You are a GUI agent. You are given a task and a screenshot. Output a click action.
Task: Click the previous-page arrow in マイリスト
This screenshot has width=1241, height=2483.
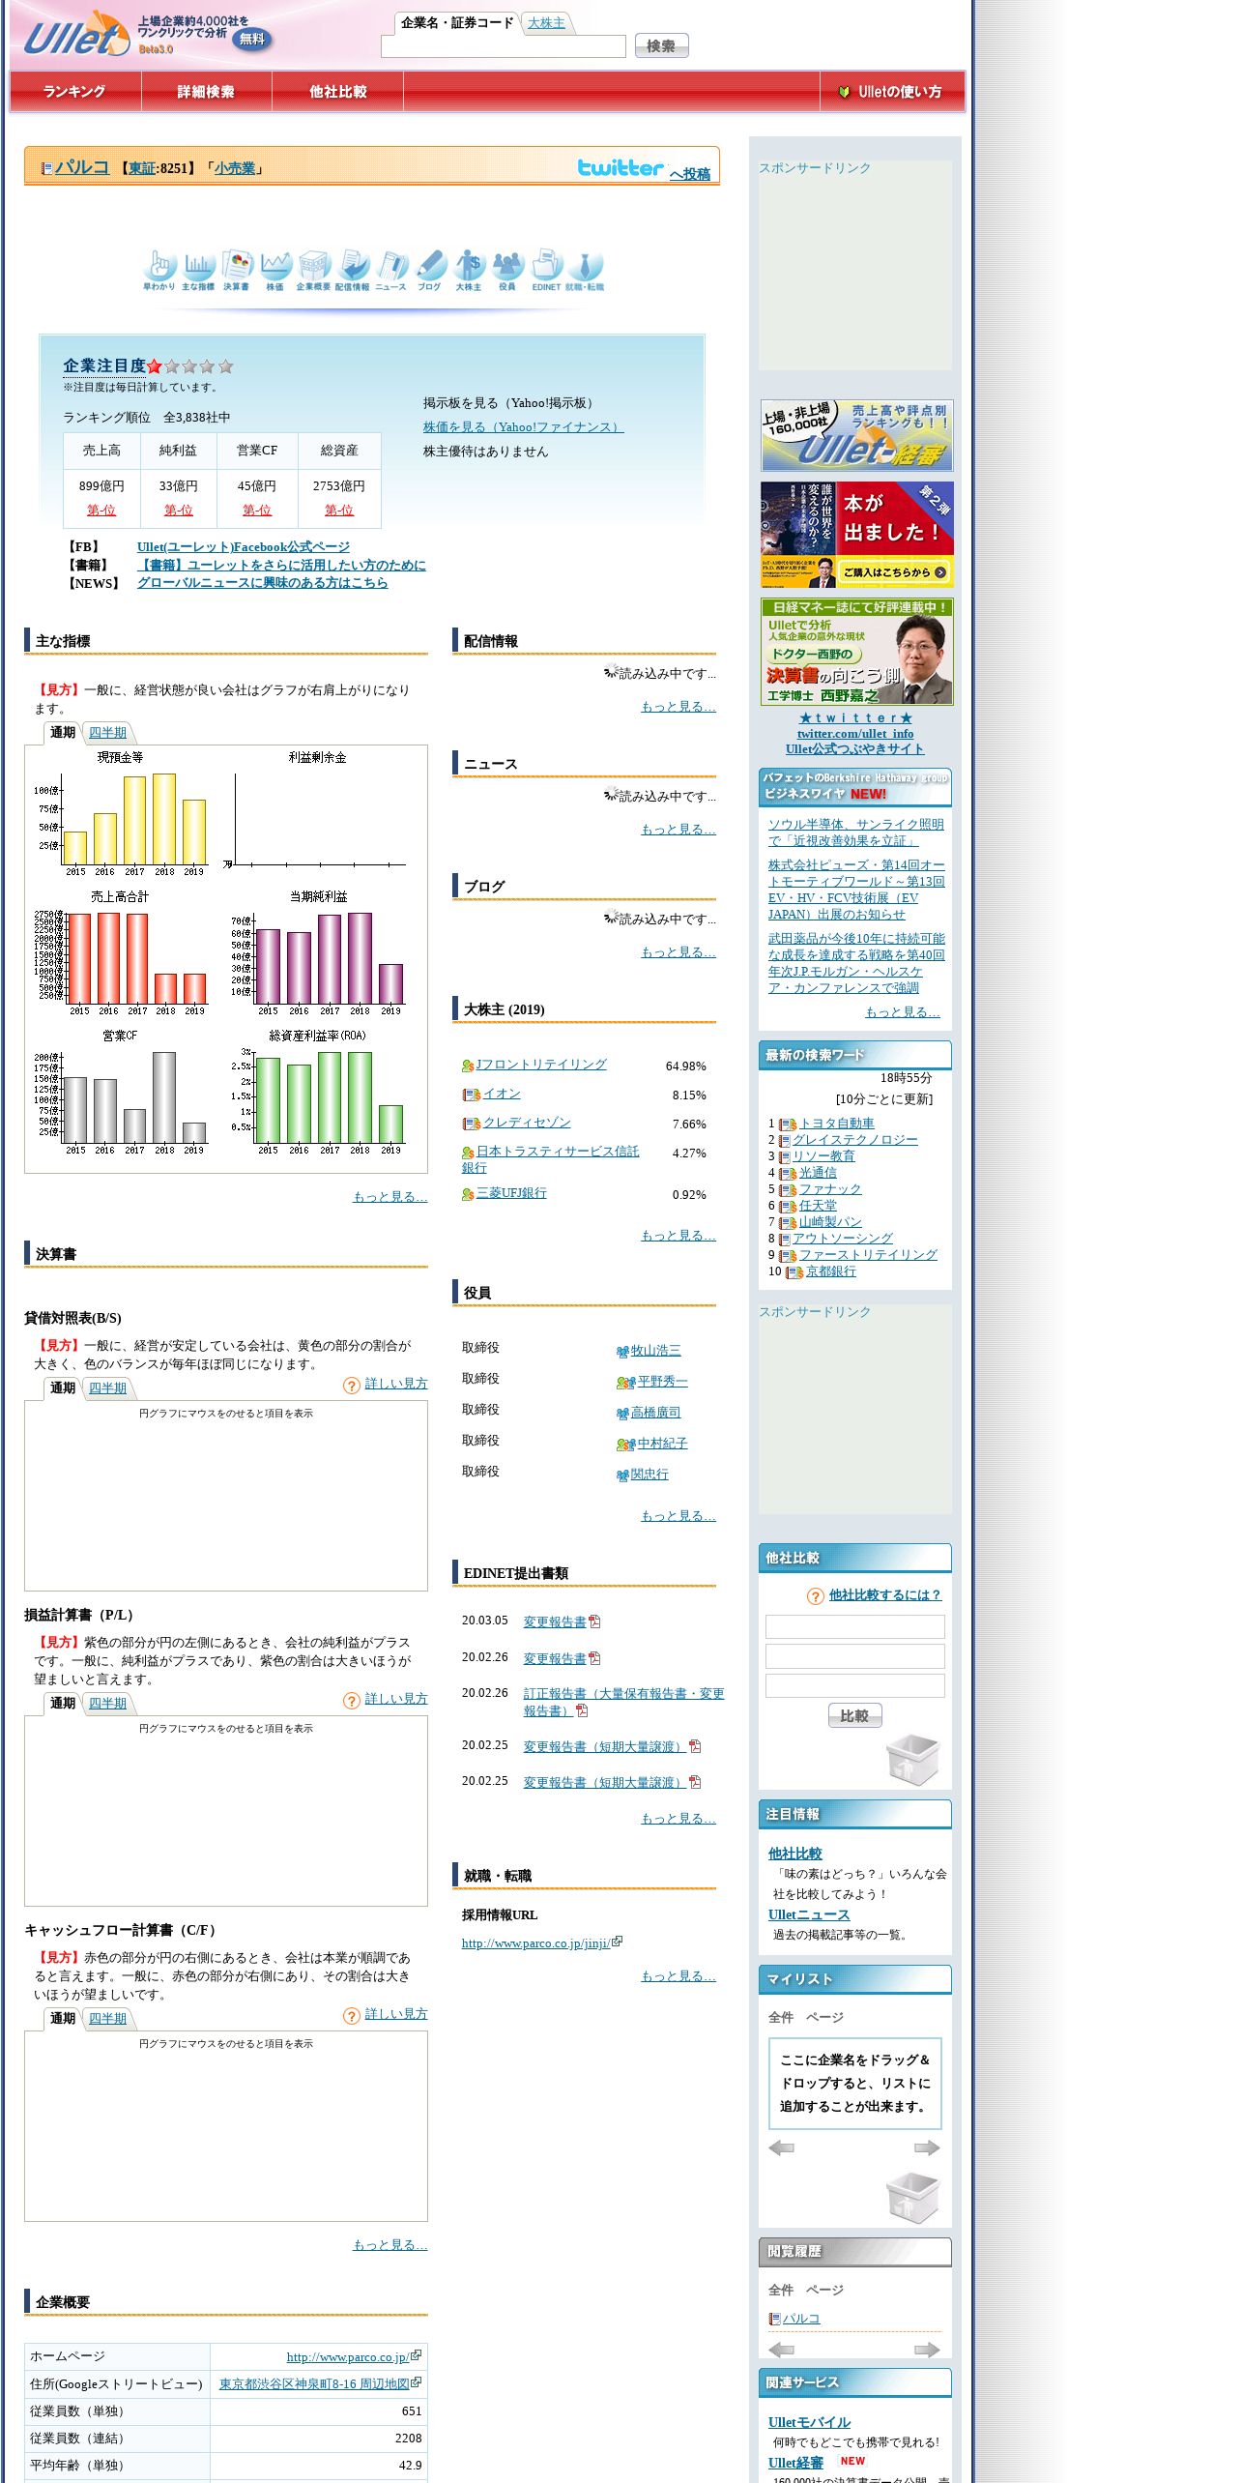(781, 2147)
